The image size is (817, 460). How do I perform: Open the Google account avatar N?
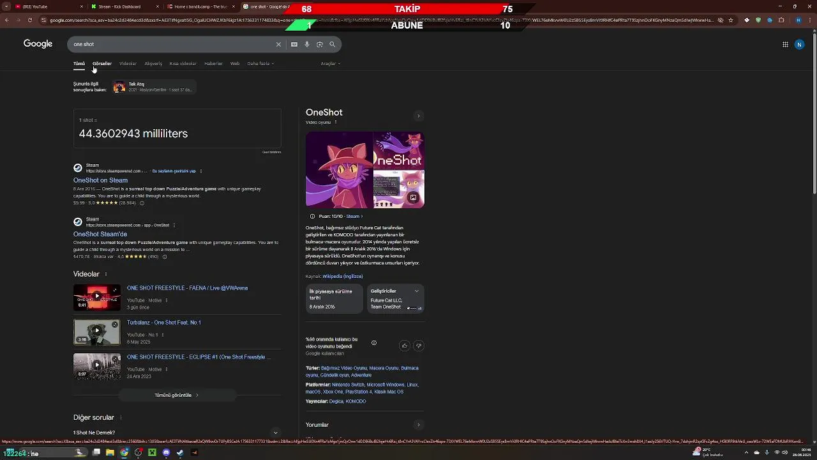click(x=799, y=44)
